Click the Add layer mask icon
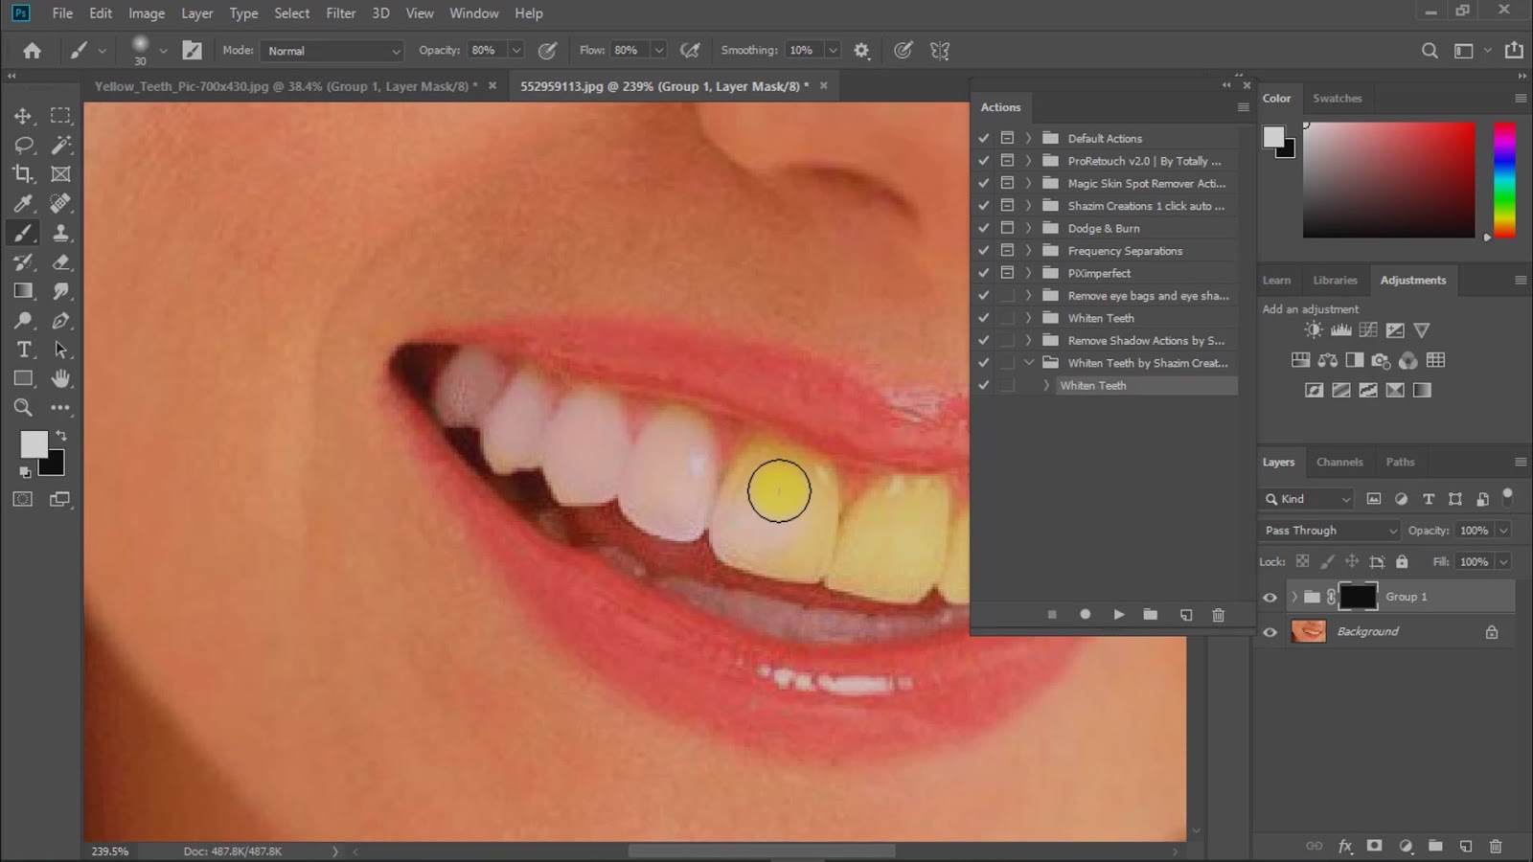The width and height of the screenshot is (1533, 862). [x=1375, y=846]
